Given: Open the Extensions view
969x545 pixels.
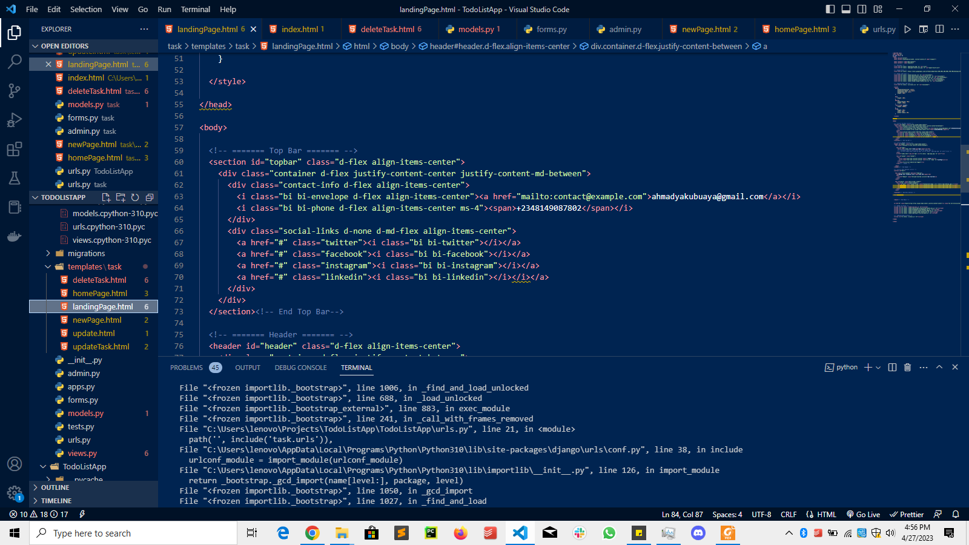Looking at the screenshot, I should pos(15,149).
